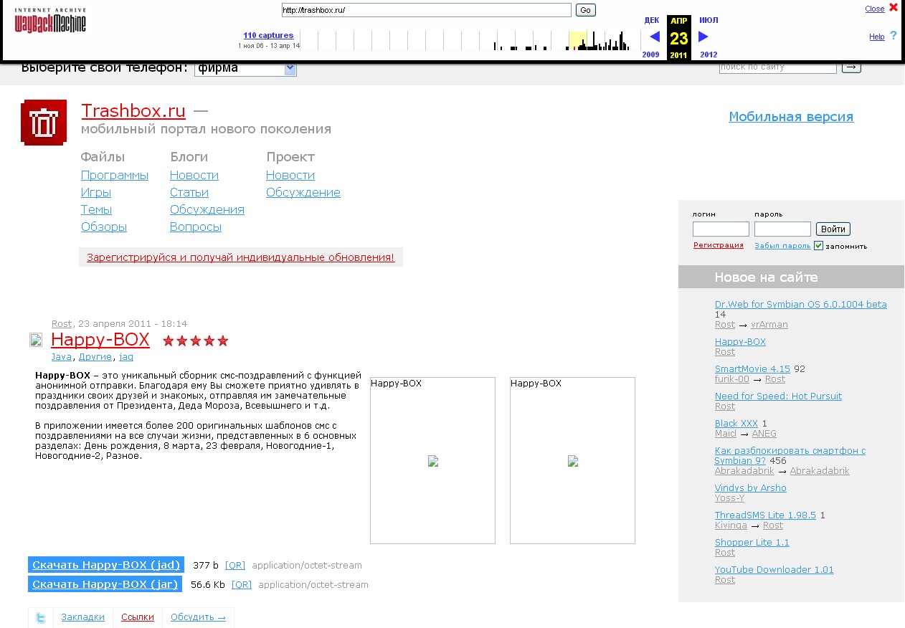
Task: Open 'Vindys by Arsho' sidebar link
Action: (751, 488)
